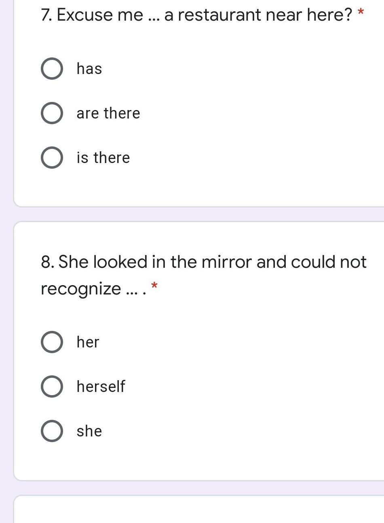Click the 'has' answer label text

pos(89,69)
